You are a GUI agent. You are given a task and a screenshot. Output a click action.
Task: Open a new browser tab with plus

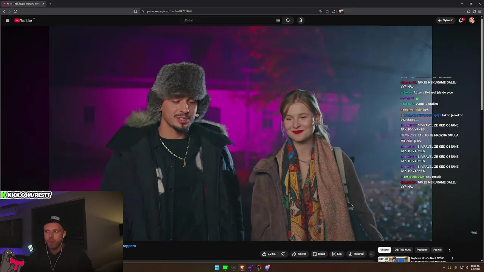(50, 4)
